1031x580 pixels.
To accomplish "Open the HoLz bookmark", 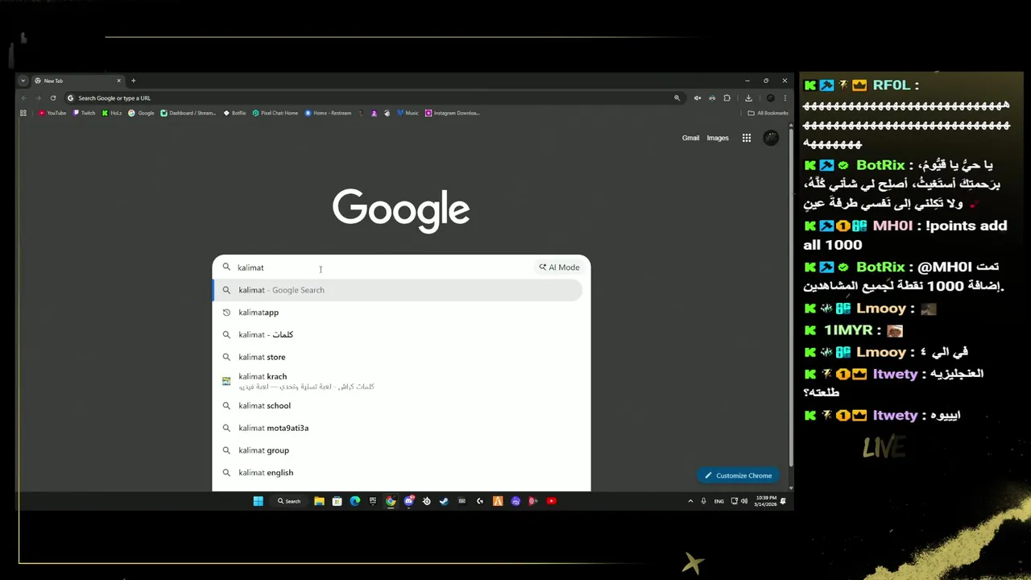I will pyautogui.click(x=112, y=113).
